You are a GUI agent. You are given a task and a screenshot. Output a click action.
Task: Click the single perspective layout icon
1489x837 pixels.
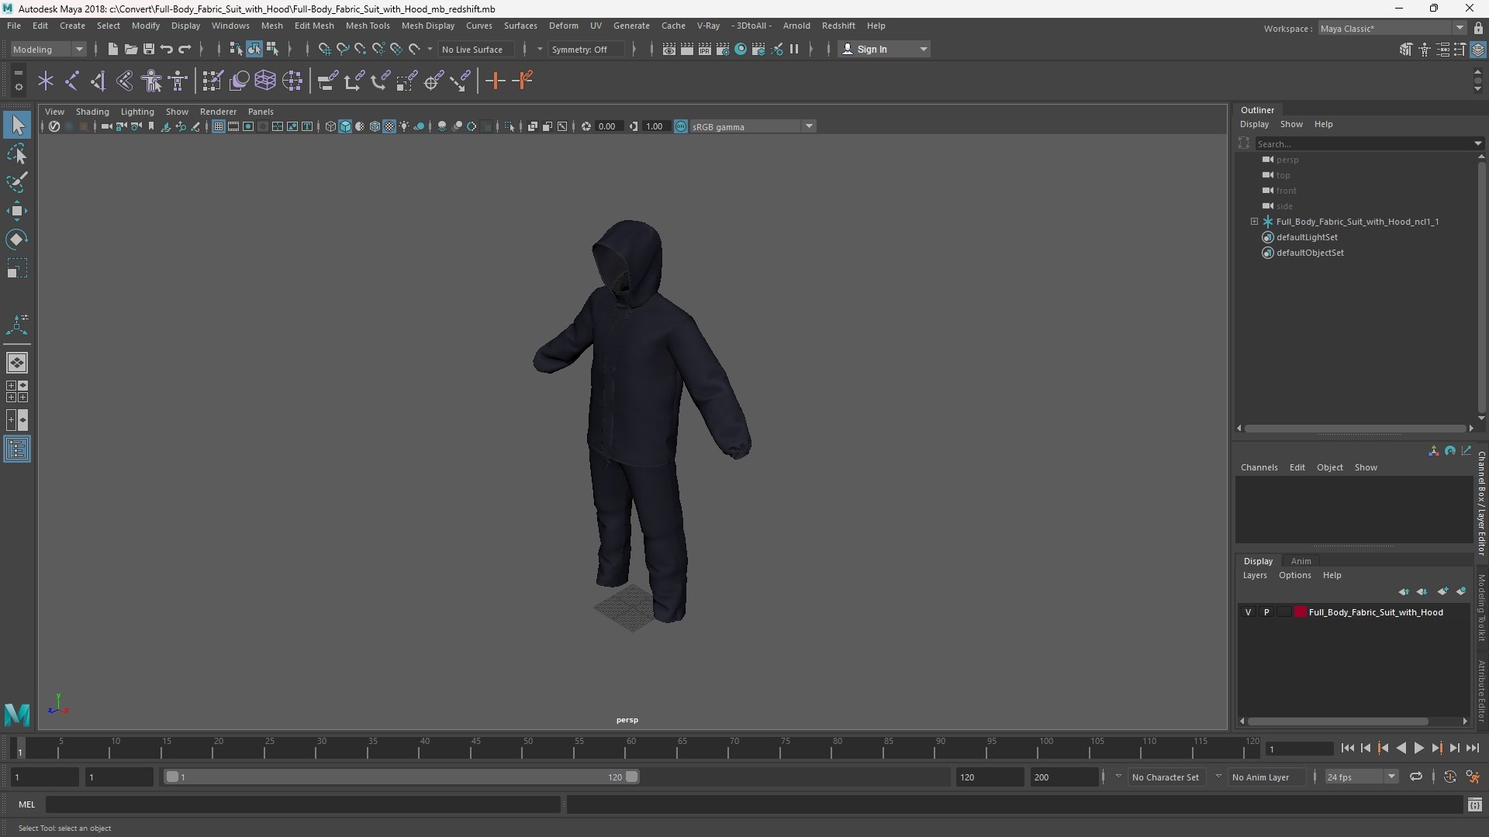(x=17, y=363)
